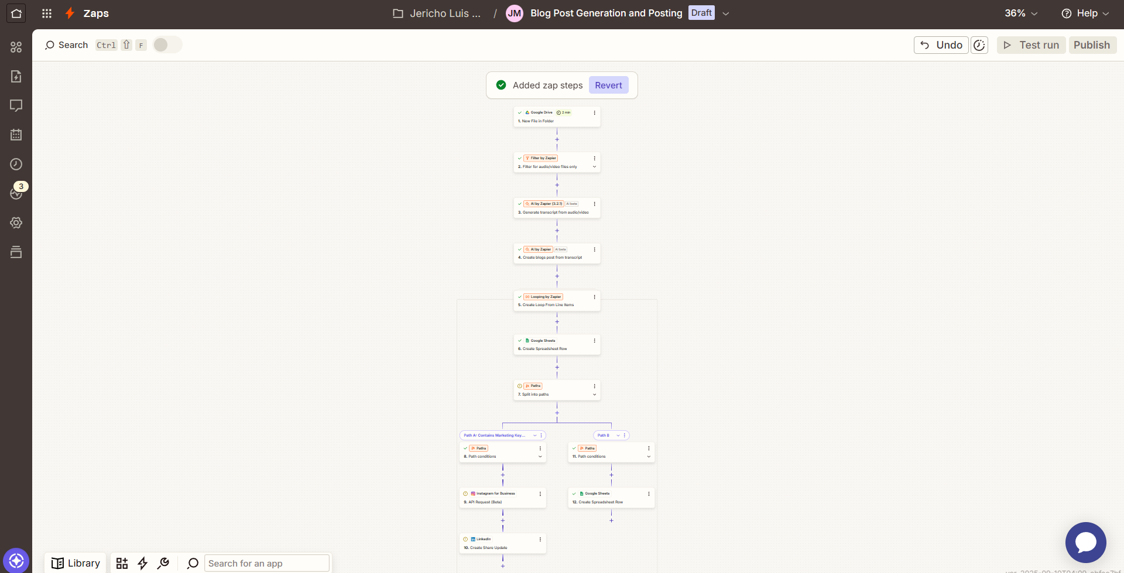The width and height of the screenshot is (1124, 573).
Task: Click the Publish button
Action: (1092, 45)
